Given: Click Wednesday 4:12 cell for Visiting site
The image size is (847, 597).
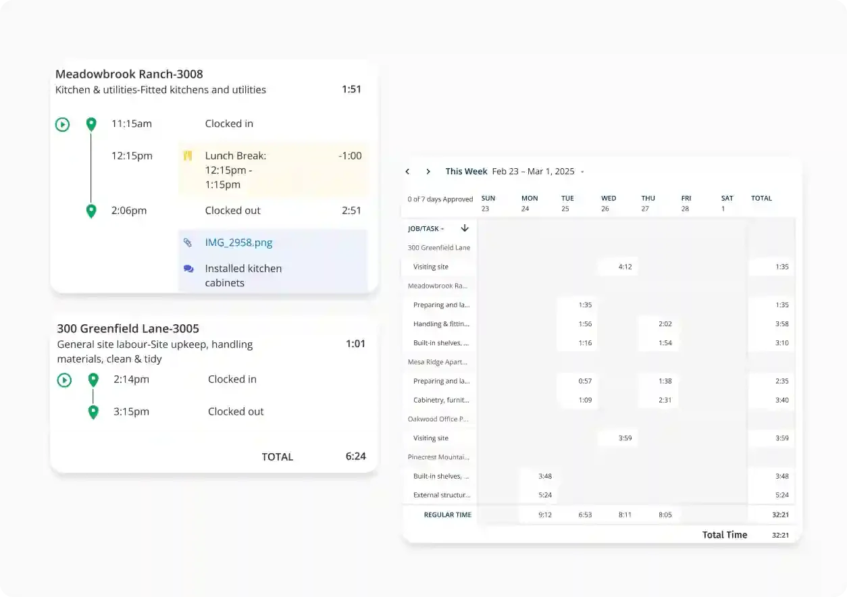Looking at the screenshot, I should point(617,267).
